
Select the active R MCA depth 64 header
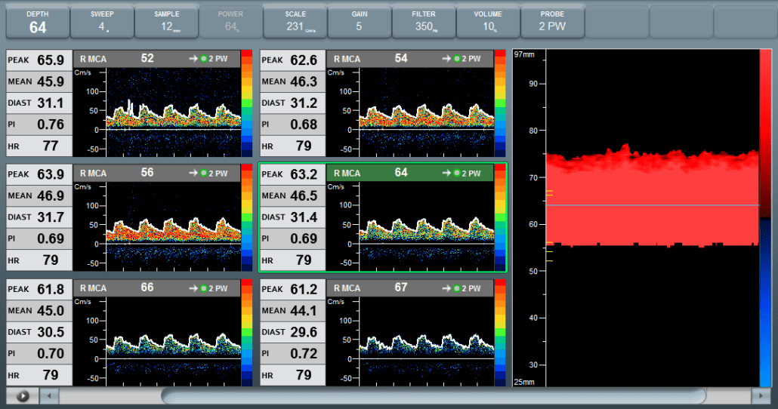(410, 173)
